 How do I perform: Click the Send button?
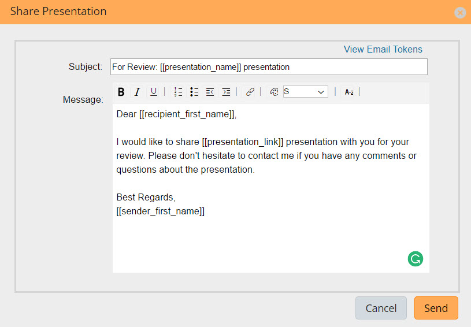[x=436, y=308]
